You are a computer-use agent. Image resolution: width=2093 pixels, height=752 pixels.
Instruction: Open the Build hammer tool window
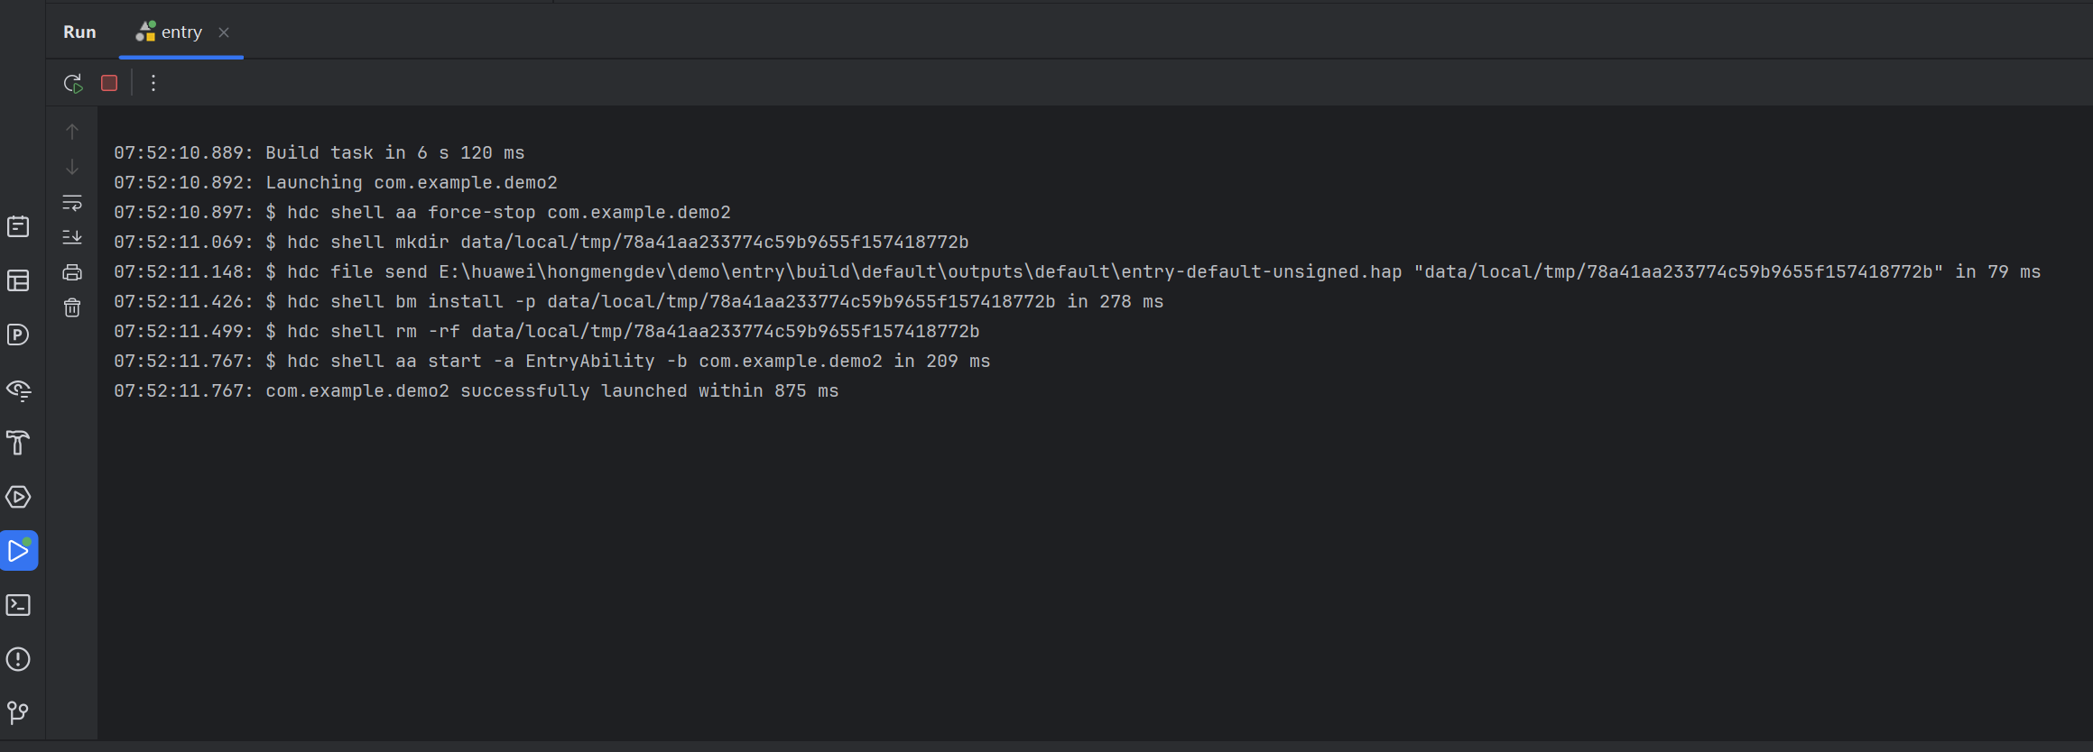pyautogui.click(x=19, y=443)
